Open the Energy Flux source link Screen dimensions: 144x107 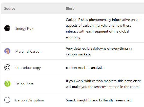click(24, 29)
